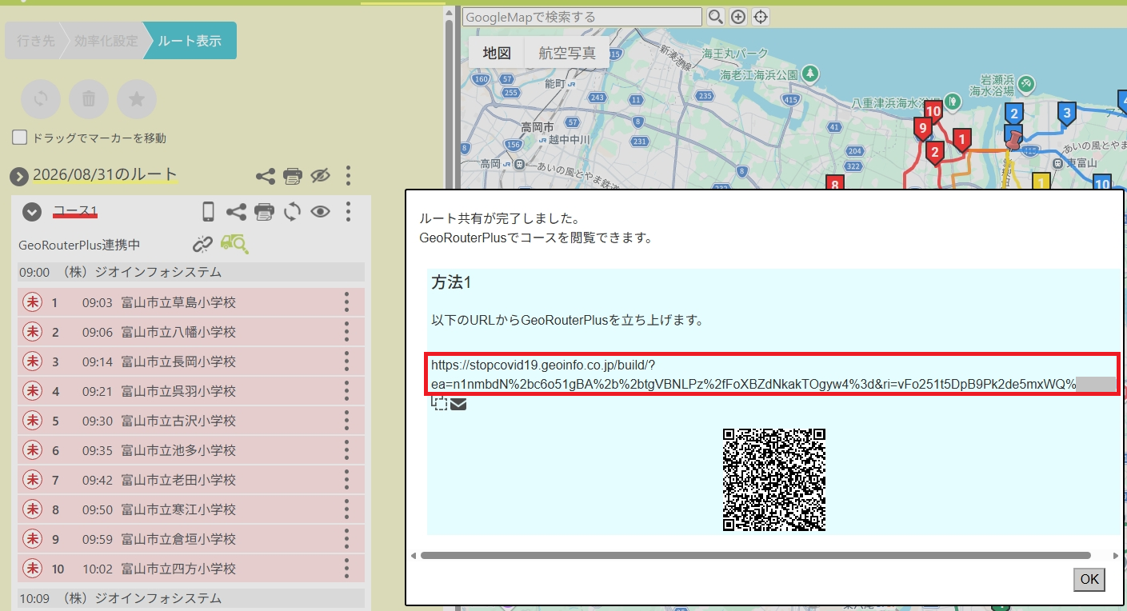Screen dimensions: 1127x611
Task: Click the crosshair locate icon
Action: (760, 17)
